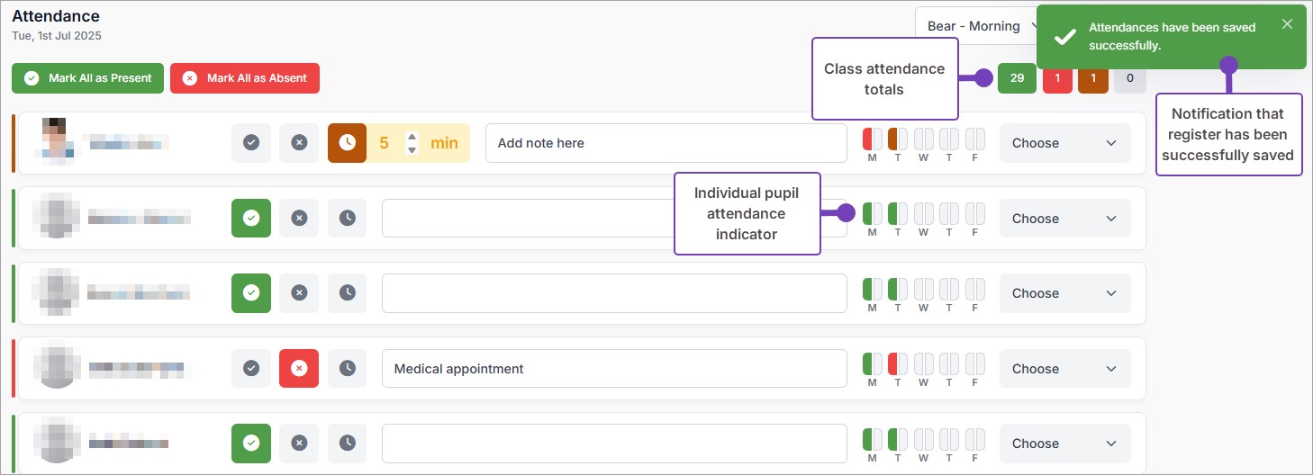Click the Add note here field

point(666,143)
